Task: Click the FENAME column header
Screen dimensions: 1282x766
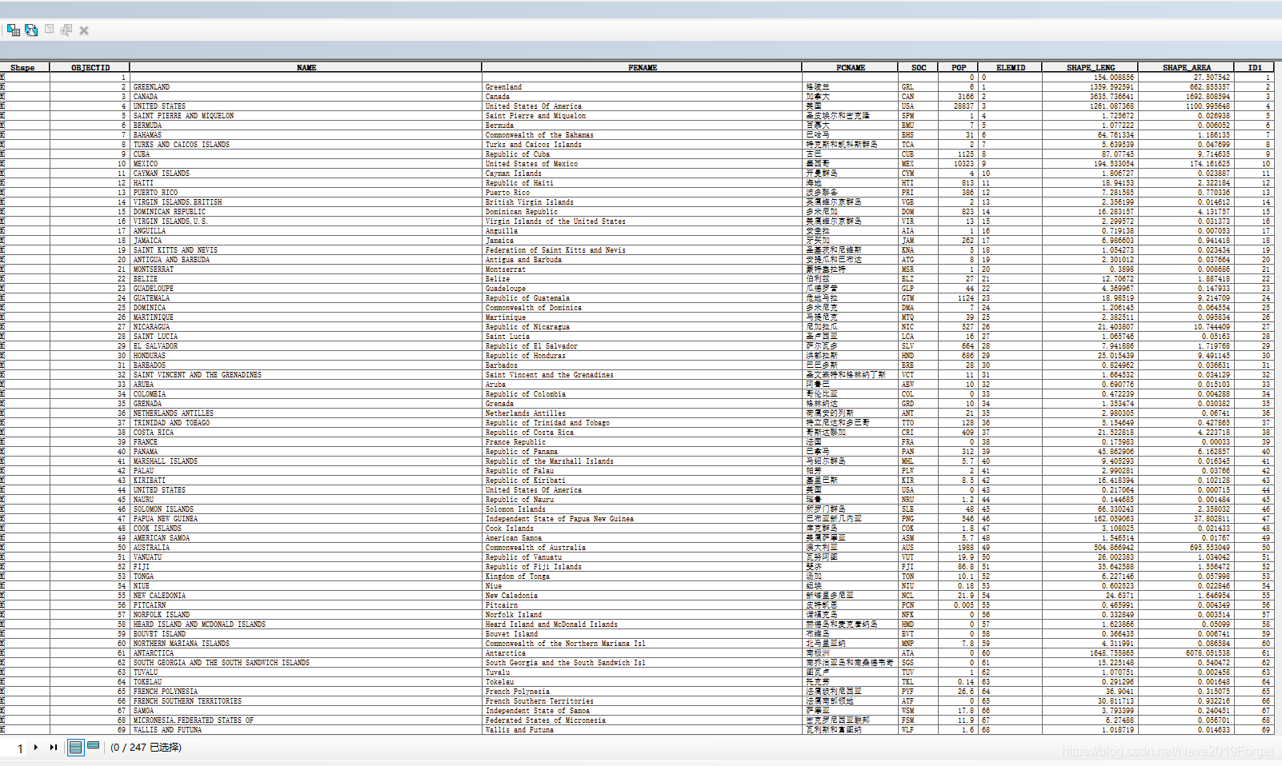Action: pos(643,67)
